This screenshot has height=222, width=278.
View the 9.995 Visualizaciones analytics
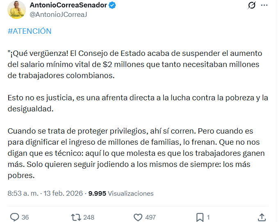click(x=121, y=193)
